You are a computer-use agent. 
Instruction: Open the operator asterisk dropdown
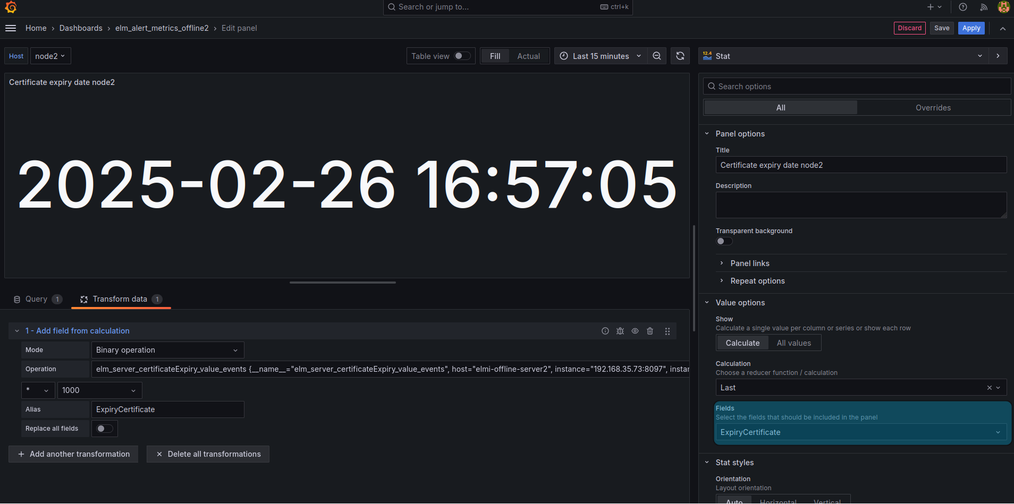(38, 390)
